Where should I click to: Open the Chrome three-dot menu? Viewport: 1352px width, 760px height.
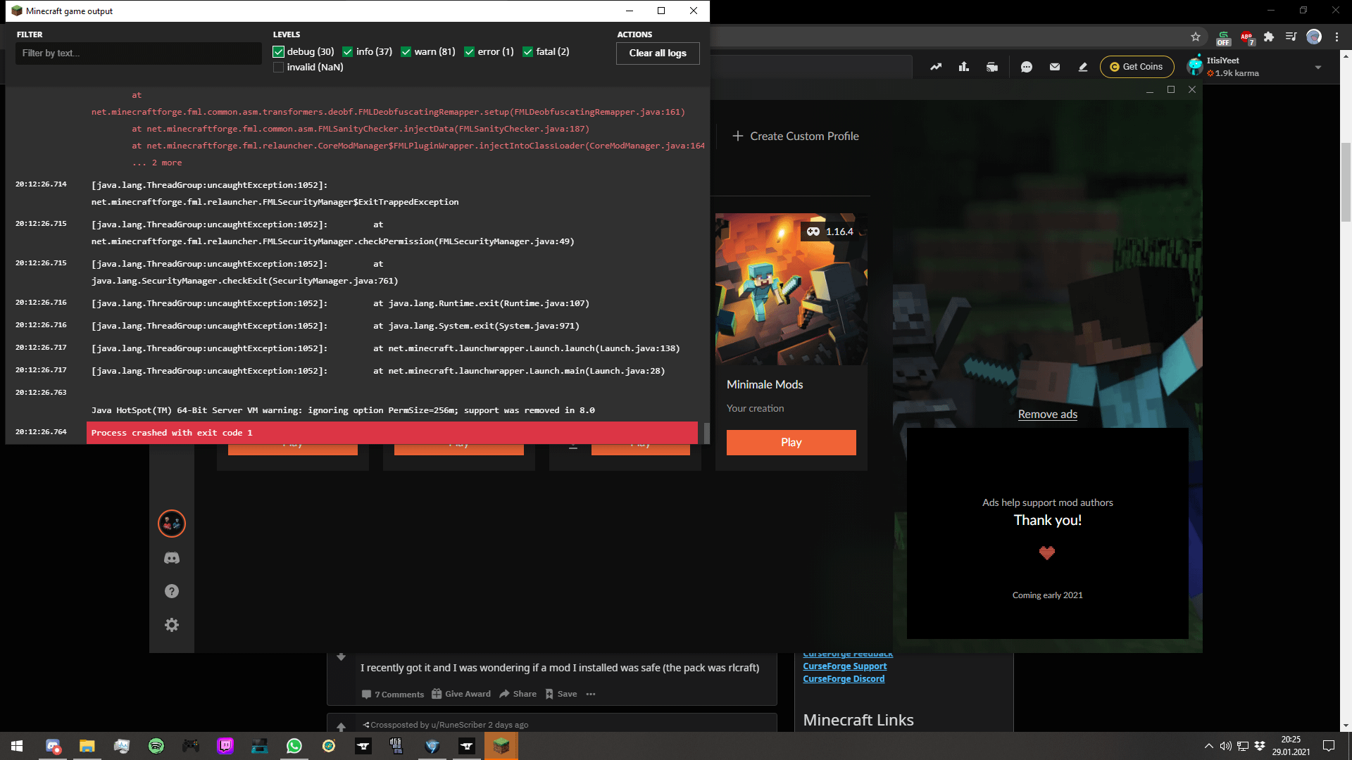tap(1337, 37)
